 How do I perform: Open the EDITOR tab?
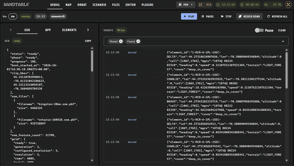point(130,5)
